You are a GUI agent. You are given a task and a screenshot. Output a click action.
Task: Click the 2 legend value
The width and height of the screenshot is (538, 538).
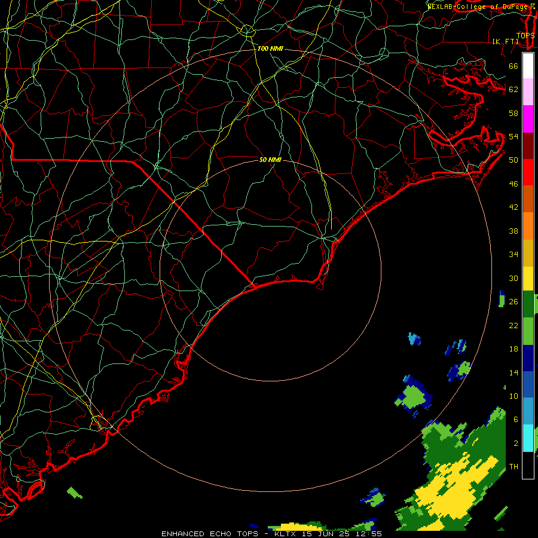pyautogui.click(x=516, y=444)
